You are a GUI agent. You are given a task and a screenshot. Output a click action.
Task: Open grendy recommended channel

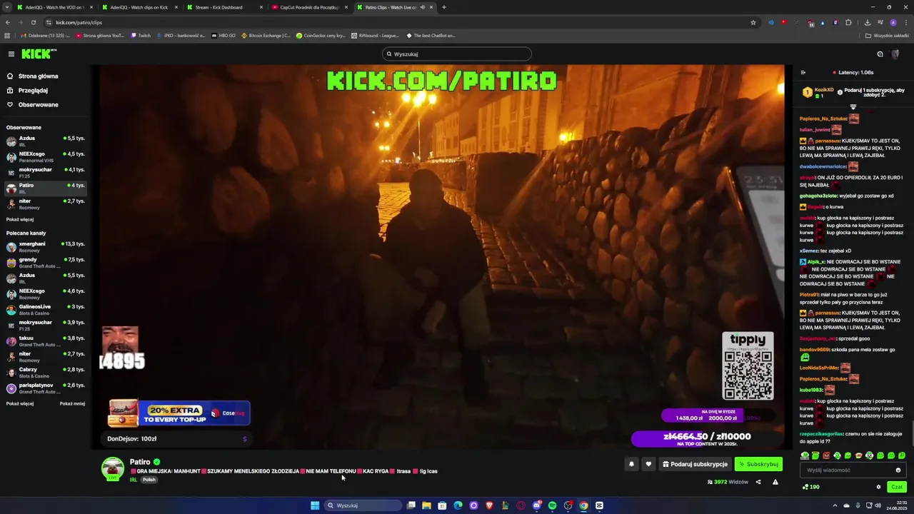click(x=46, y=261)
